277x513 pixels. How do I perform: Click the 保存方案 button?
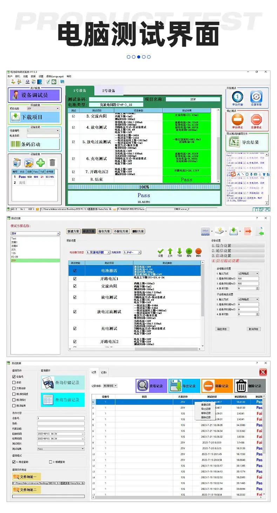[x=104, y=231]
